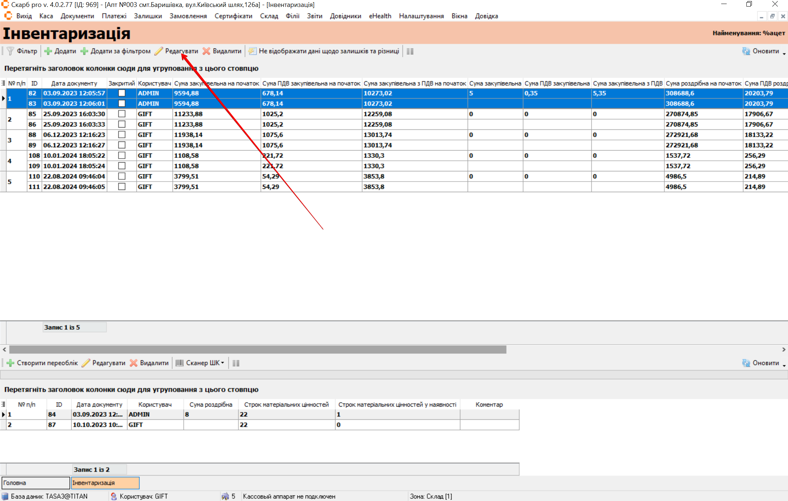Click the Створити переоблік plus icon
The height and width of the screenshot is (501, 788).
pyautogui.click(x=11, y=363)
